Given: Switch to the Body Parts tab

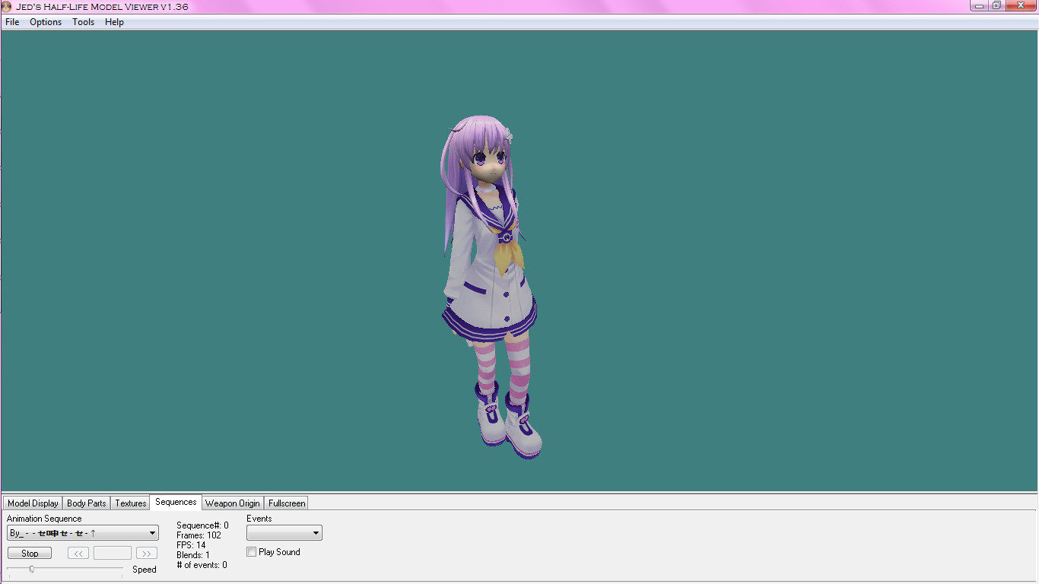Looking at the screenshot, I should click(86, 503).
